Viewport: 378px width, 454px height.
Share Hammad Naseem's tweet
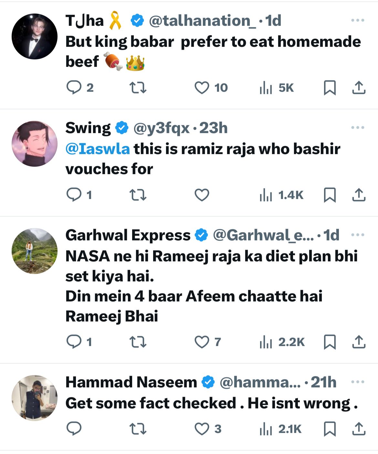point(358,429)
